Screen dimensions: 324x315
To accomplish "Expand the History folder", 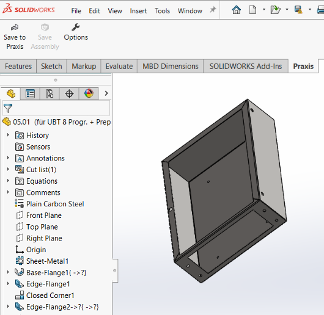I will pos(8,135).
